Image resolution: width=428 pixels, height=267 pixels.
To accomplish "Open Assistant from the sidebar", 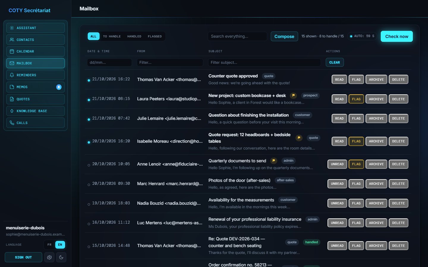I will [35, 28].
